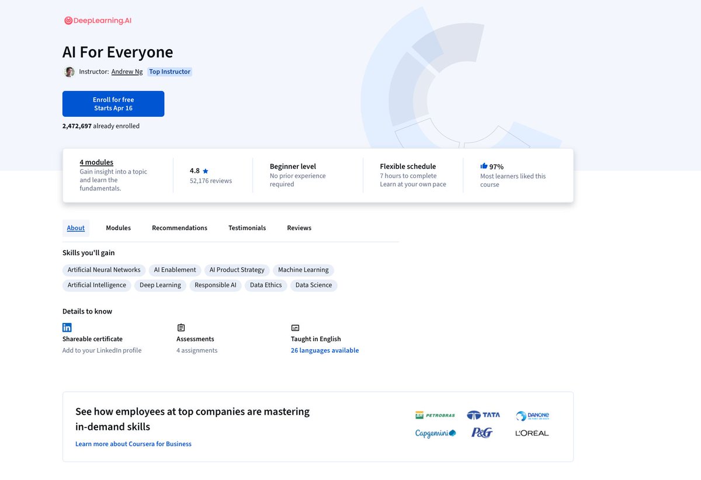
Task: Click the Beginner level text
Action: pos(293,166)
